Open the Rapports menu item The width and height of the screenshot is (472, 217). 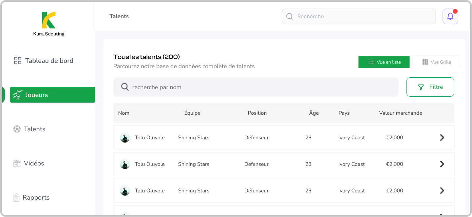(x=36, y=197)
